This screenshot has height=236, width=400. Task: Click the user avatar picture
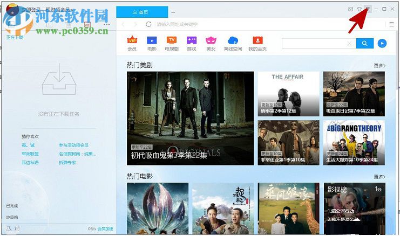(12, 10)
